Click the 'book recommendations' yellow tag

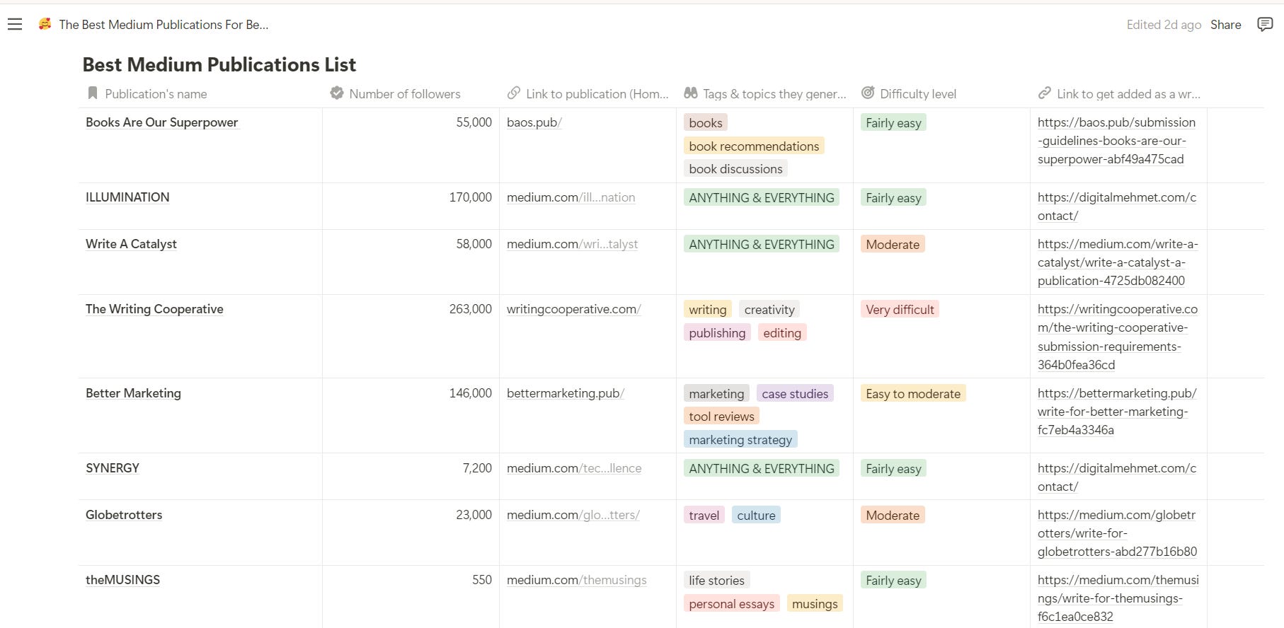pyautogui.click(x=754, y=146)
